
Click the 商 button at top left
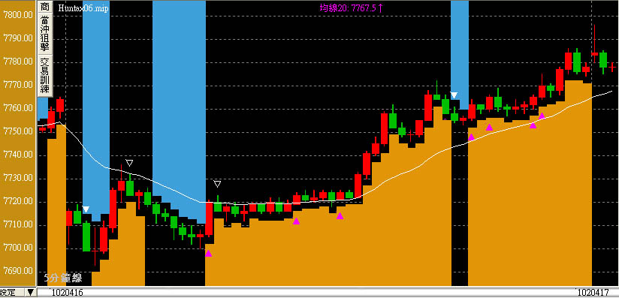(x=45, y=7)
